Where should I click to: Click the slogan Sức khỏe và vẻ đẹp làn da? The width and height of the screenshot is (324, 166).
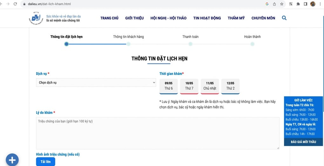coord(64,16)
